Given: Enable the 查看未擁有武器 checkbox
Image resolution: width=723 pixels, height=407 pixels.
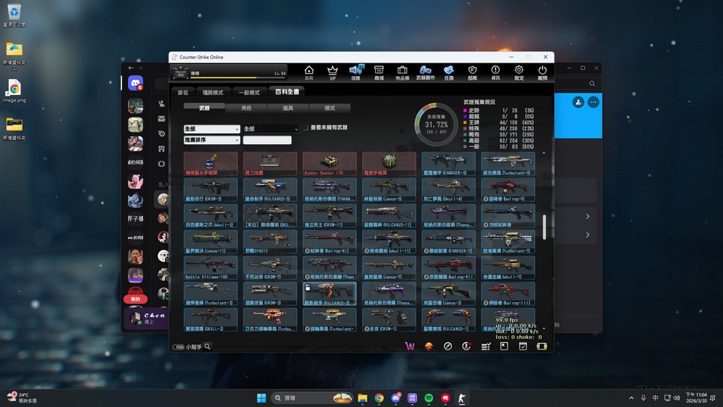Looking at the screenshot, I should pyautogui.click(x=307, y=128).
